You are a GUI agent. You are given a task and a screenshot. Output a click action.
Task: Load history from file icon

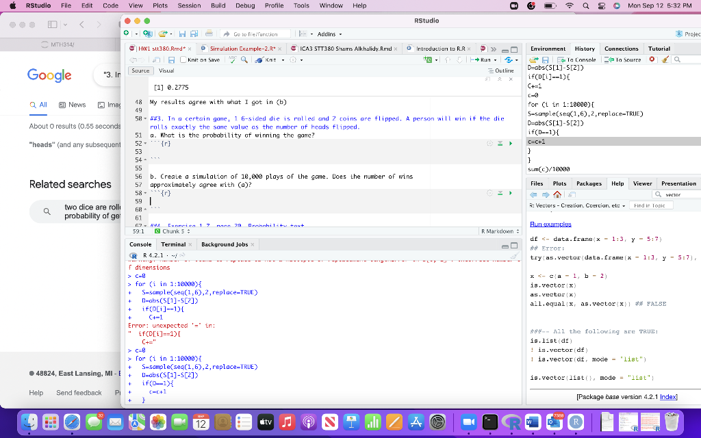(x=533, y=60)
